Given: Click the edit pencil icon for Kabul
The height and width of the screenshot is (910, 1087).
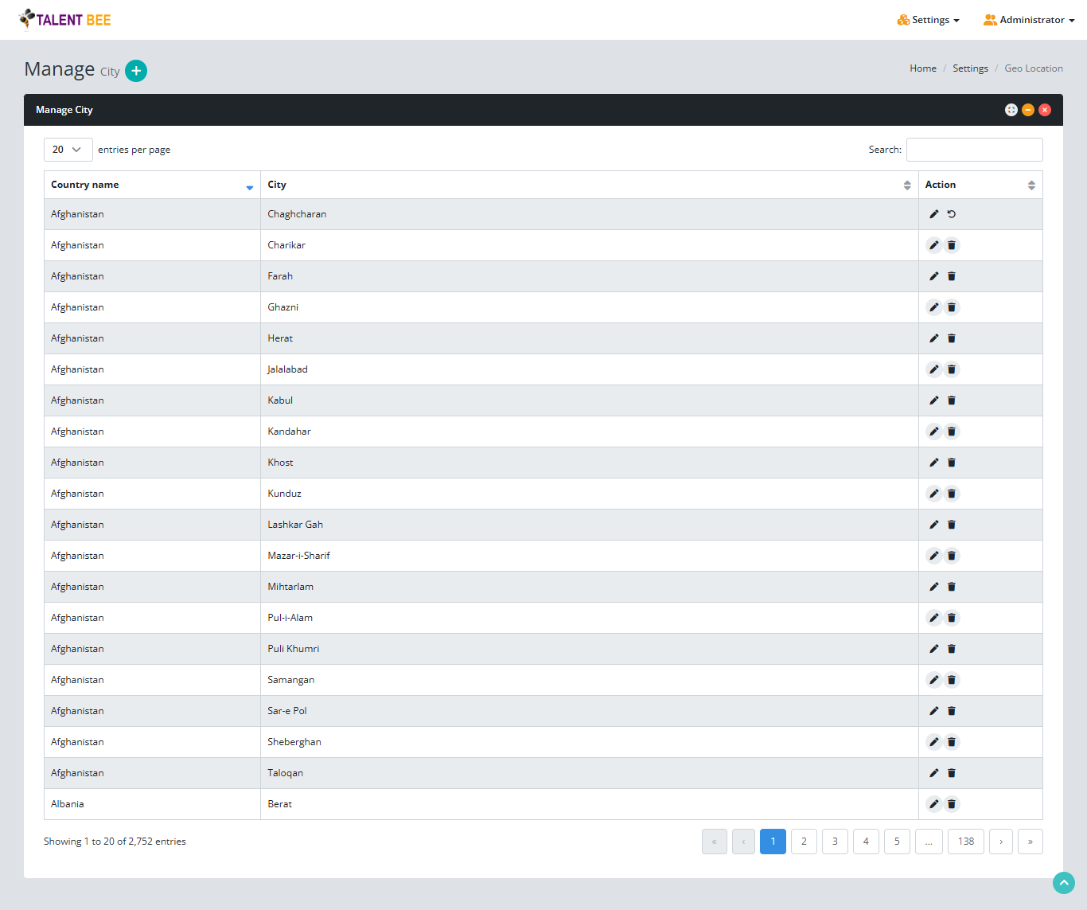Looking at the screenshot, I should (933, 400).
